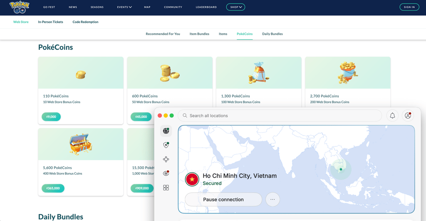The height and width of the screenshot is (221, 426).
Task: Click the green Secured status text
Action: click(212, 183)
